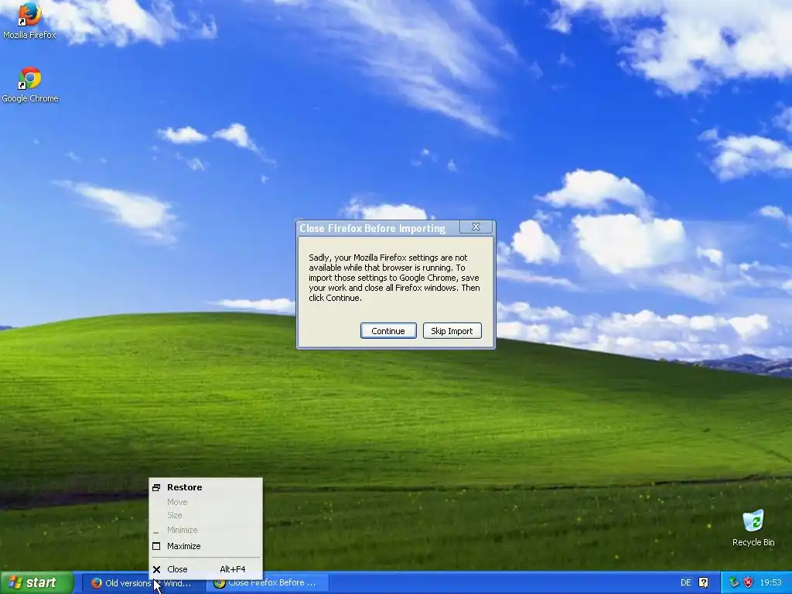Close the Close Firefox Before Importing dialog
792x594 pixels.
[476, 227]
